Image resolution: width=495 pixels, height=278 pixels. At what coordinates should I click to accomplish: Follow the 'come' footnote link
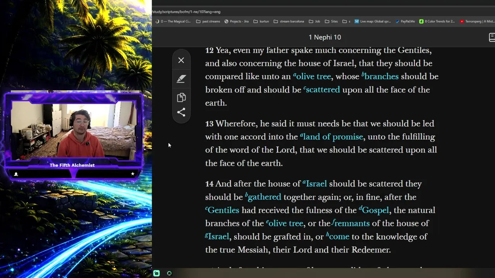click(338, 236)
